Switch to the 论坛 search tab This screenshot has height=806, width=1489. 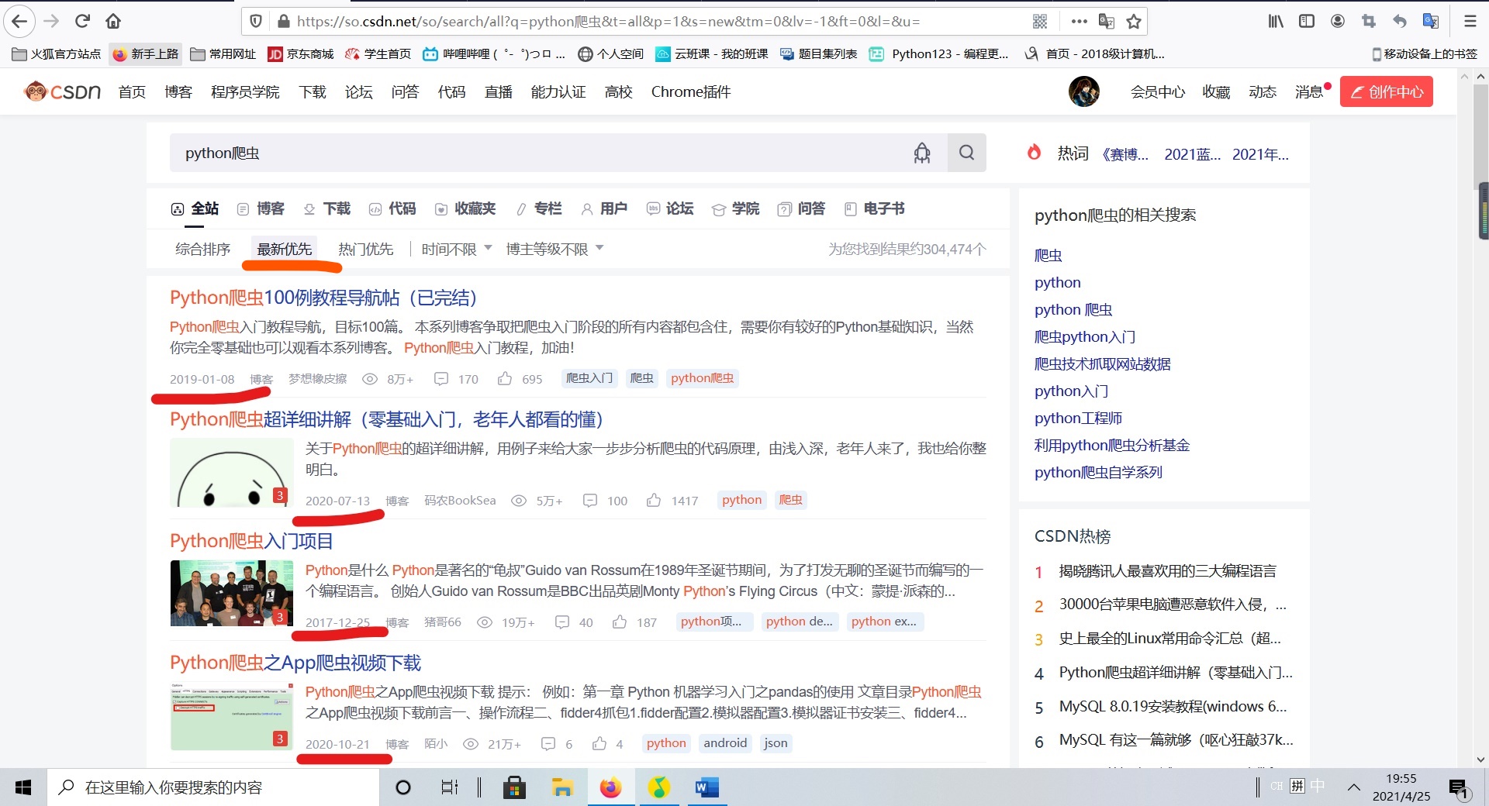click(670, 208)
